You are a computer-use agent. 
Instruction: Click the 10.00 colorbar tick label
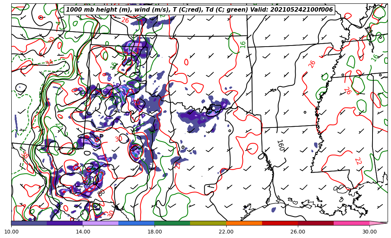pos(11,232)
